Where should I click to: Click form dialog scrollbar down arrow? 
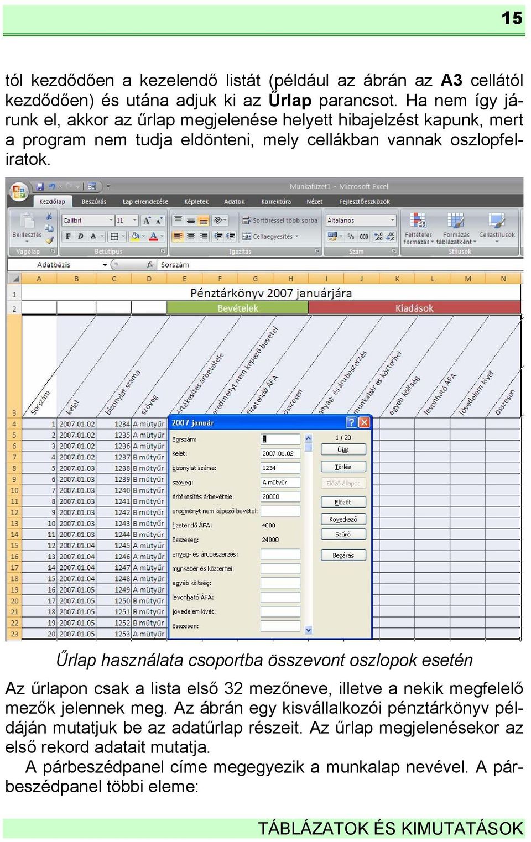click(309, 630)
